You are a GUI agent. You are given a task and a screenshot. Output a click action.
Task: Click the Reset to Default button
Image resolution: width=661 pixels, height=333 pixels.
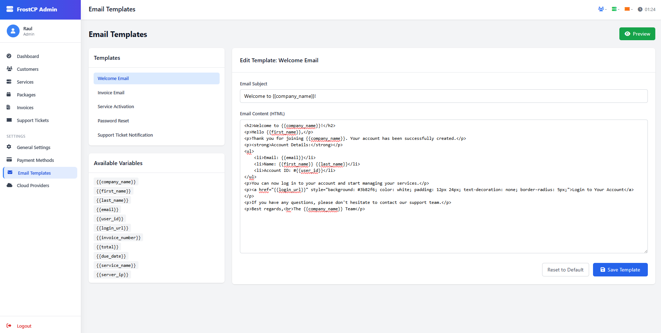click(565, 270)
